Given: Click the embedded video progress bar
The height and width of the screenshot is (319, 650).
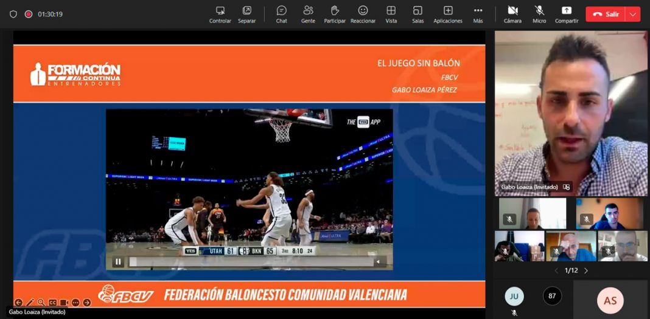Looking at the screenshot, I should [251, 261].
